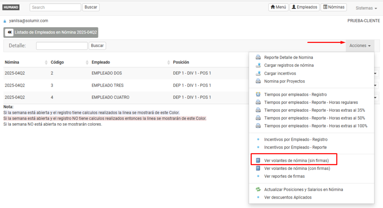The width and height of the screenshot is (383, 208).
Task: Go to the Menú home button
Action: point(278,7)
